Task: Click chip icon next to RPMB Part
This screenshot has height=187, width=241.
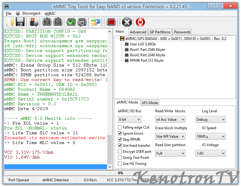Action: (x=127, y=61)
